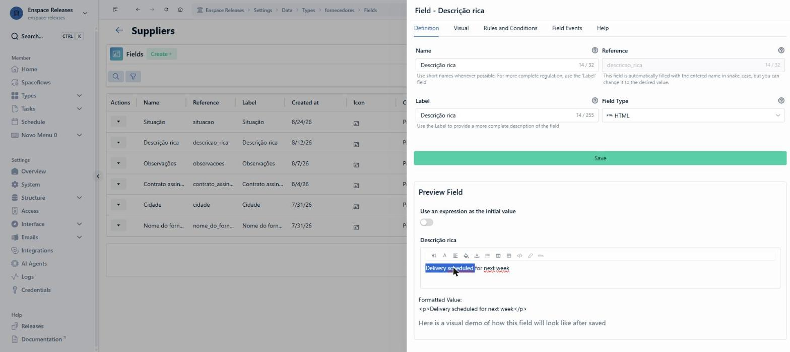Open Integrations in the sidebar
The width and height of the screenshot is (790, 352).
(x=37, y=250)
